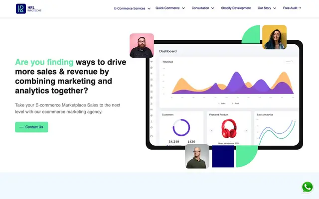The image size is (319, 199).
Task: Click next arrow in Featured Product card
Action: (246, 130)
